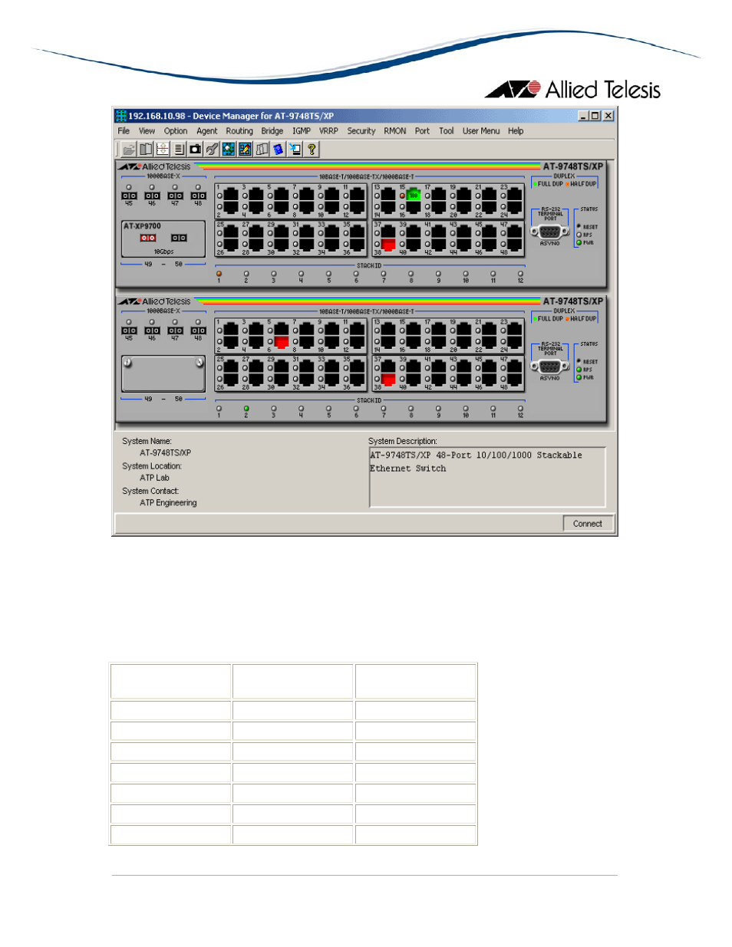Select red port 38 on top switch
The image size is (732, 947).
click(x=388, y=245)
